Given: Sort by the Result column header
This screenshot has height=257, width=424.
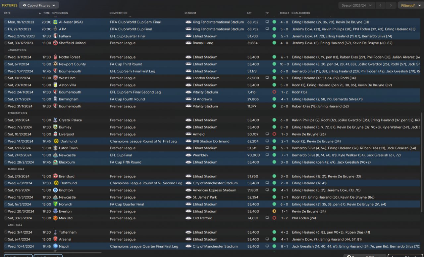Looking at the screenshot, I should (x=284, y=13).
